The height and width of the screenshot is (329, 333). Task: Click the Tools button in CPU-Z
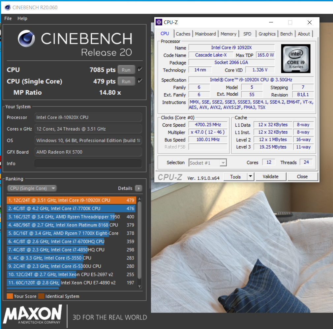pyautogui.click(x=235, y=177)
